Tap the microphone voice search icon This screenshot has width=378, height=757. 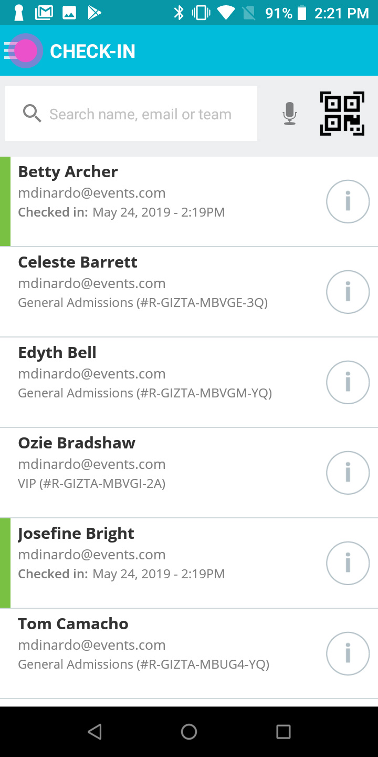click(x=290, y=114)
